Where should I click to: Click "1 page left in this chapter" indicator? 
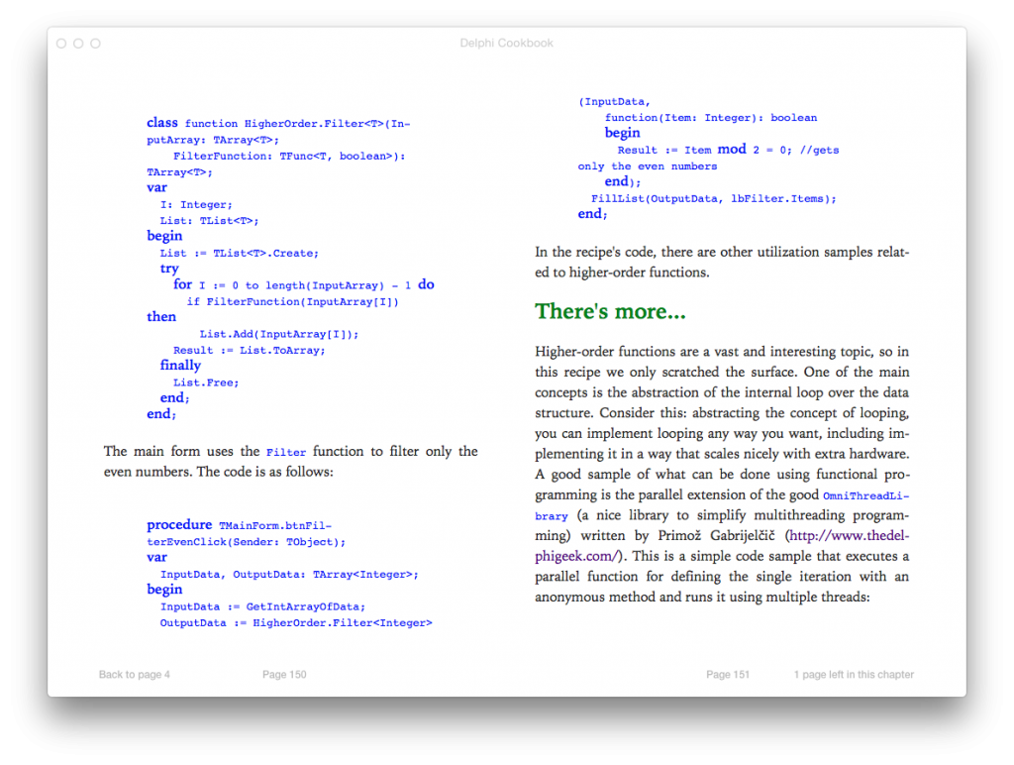(x=854, y=675)
